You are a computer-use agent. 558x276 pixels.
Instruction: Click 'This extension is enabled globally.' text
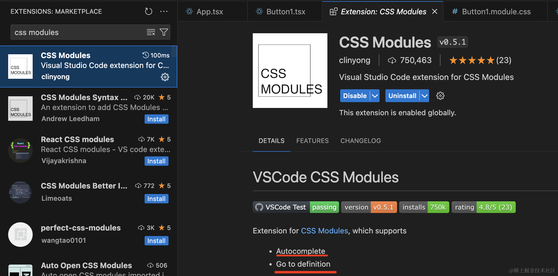tap(397, 113)
